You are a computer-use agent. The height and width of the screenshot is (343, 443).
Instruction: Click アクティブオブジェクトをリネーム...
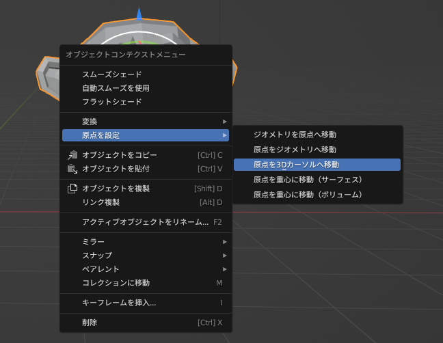(x=146, y=222)
